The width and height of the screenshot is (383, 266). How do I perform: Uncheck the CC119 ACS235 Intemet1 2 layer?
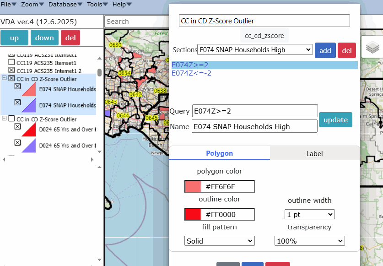[11, 71]
